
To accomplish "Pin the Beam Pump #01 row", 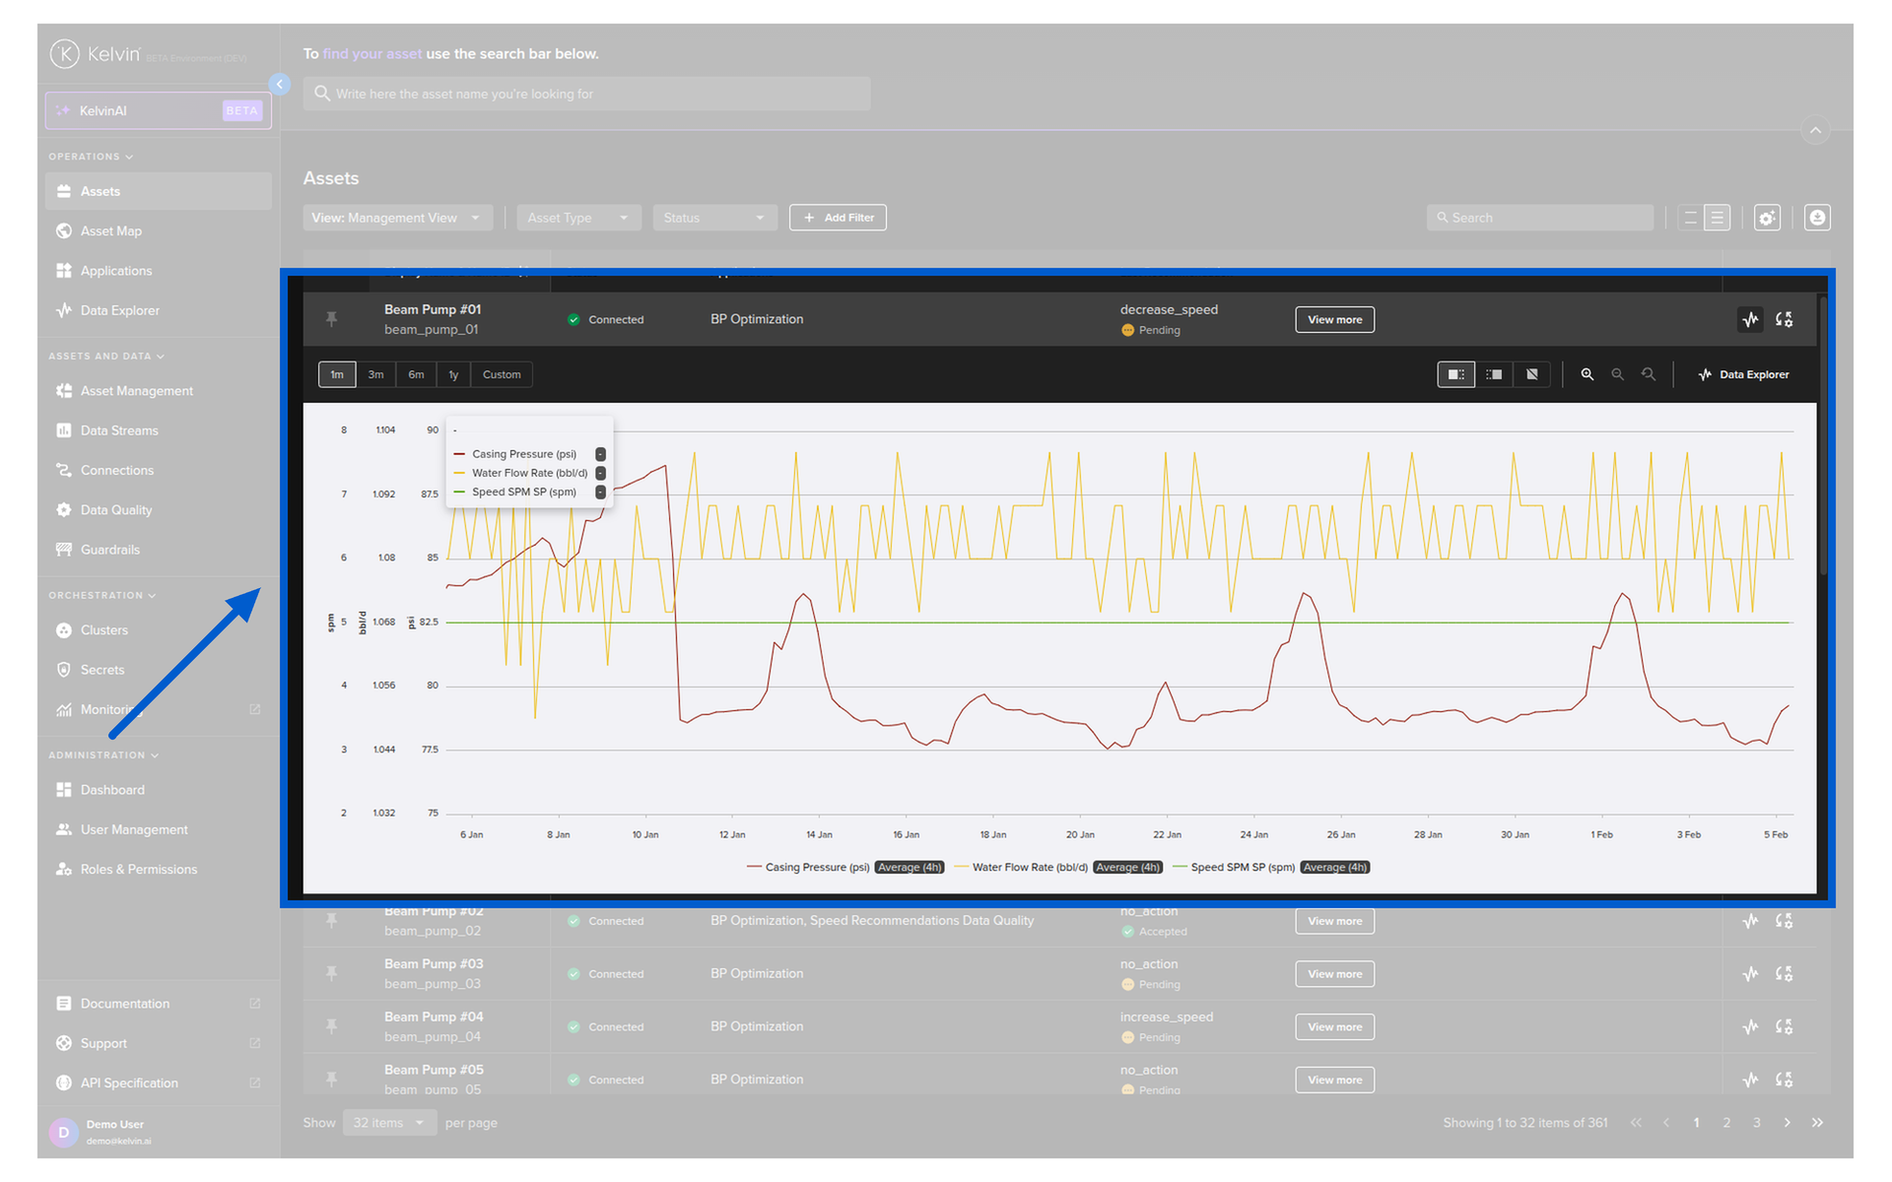I will click(x=332, y=319).
